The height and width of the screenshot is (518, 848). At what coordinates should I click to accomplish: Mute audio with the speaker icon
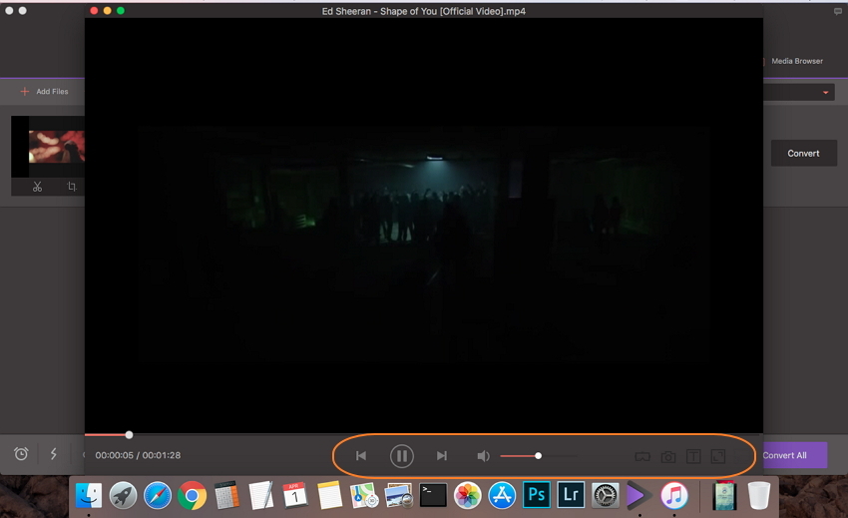[x=483, y=456]
